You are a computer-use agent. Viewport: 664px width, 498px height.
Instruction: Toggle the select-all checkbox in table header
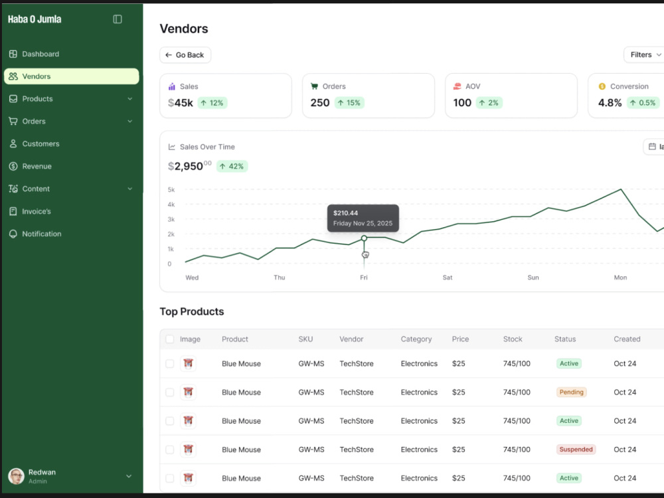170,339
